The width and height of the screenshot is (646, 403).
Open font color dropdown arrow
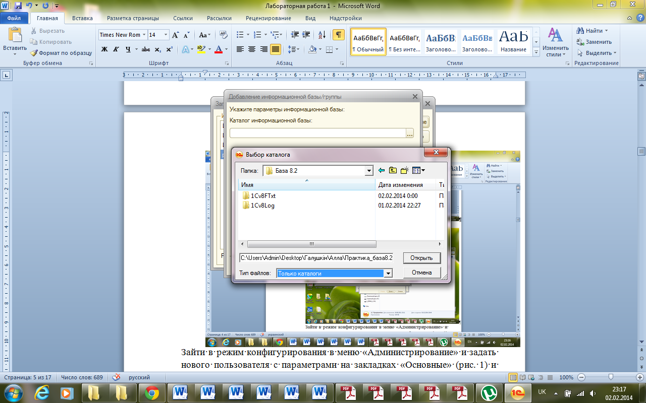[226, 49]
